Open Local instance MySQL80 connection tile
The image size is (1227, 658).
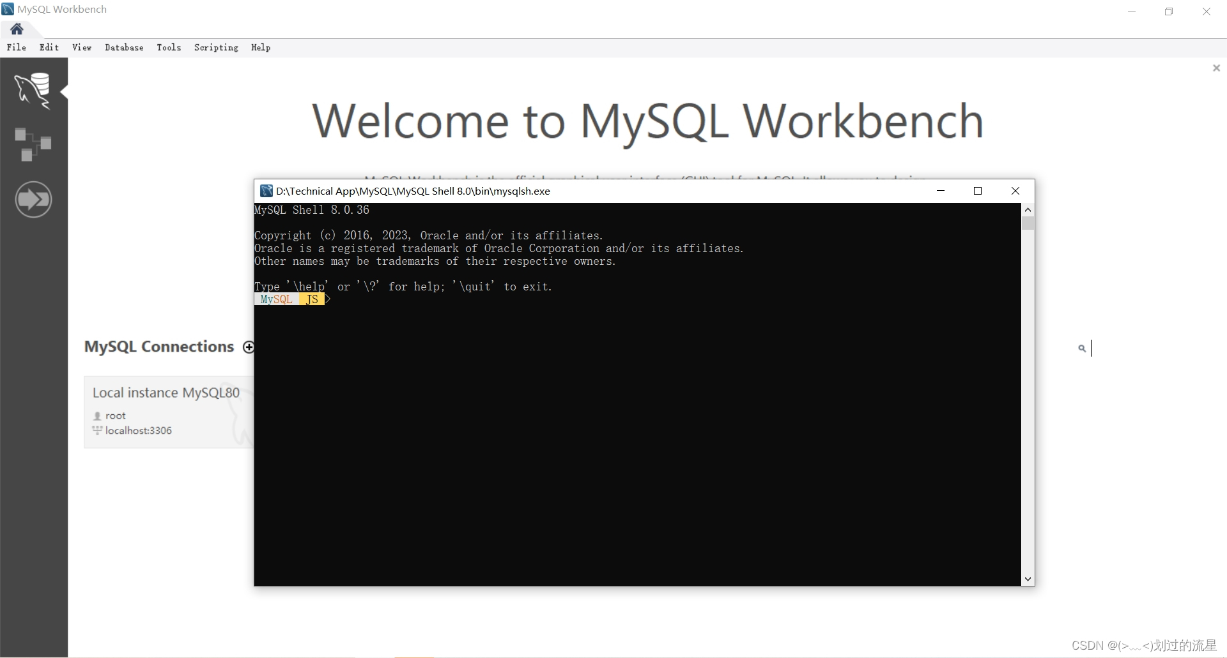pos(169,412)
